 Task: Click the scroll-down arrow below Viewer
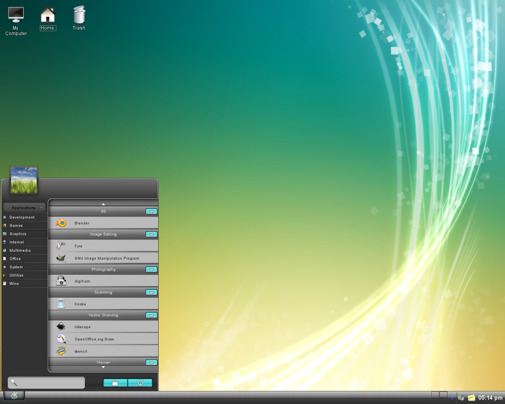click(x=103, y=367)
